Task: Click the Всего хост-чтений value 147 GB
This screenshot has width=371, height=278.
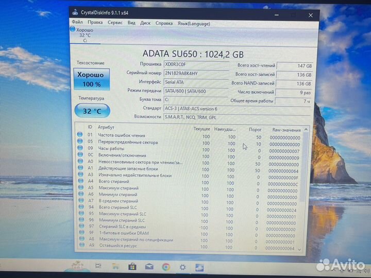Action: [x=295, y=66]
